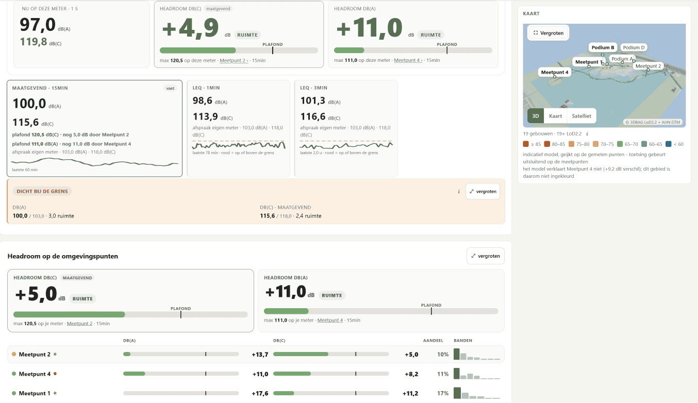Click the Meetpunt 2 map label
The width and height of the screenshot is (698, 403).
pyautogui.click(x=648, y=66)
